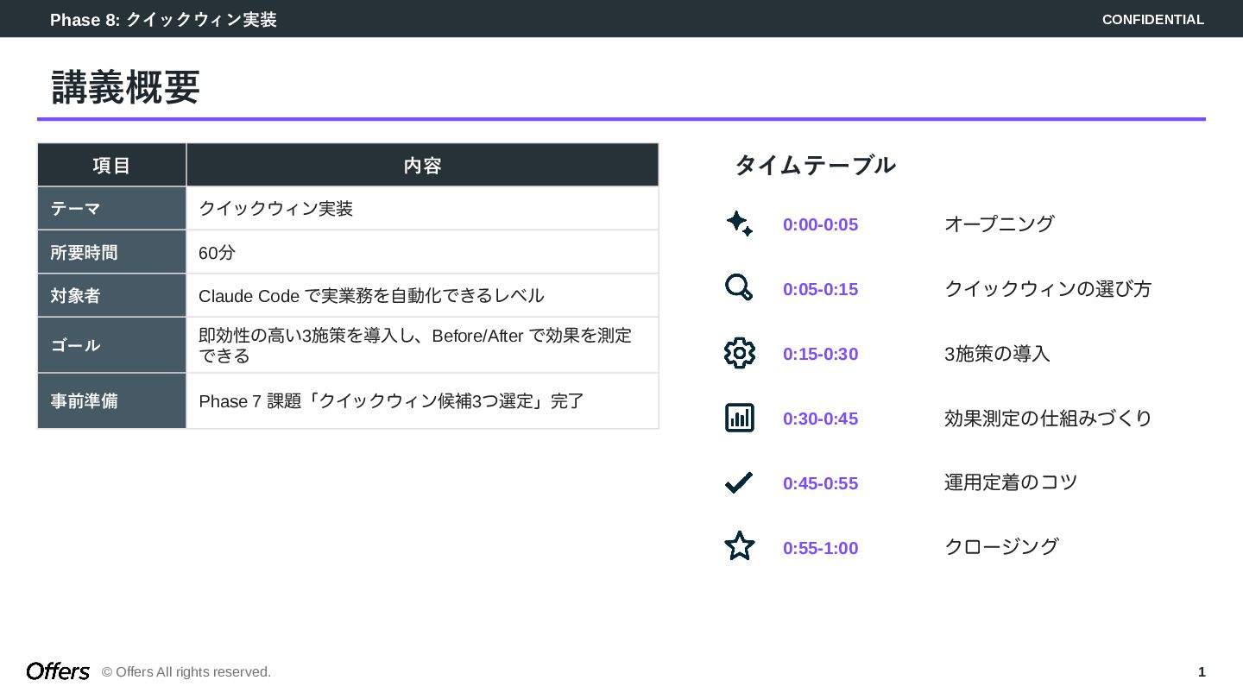Select the 0:00-0:05 time slot
This screenshot has height=699, width=1243.
point(820,225)
